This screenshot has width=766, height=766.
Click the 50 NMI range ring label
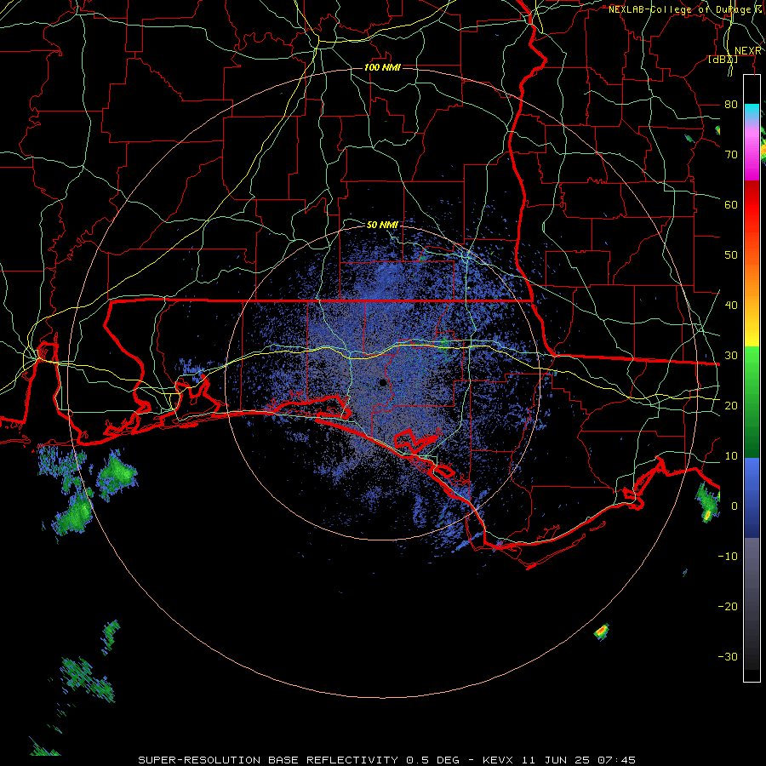tap(382, 226)
